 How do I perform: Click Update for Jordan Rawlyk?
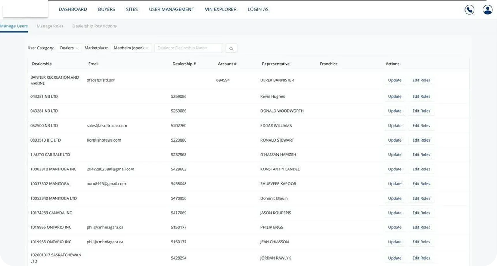tap(395, 258)
